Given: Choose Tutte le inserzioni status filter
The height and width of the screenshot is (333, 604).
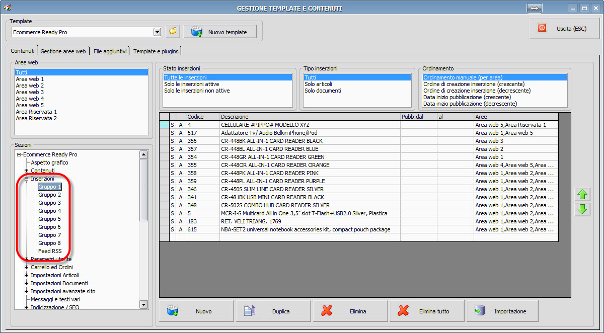Looking at the screenshot, I should pyautogui.click(x=228, y=77).
